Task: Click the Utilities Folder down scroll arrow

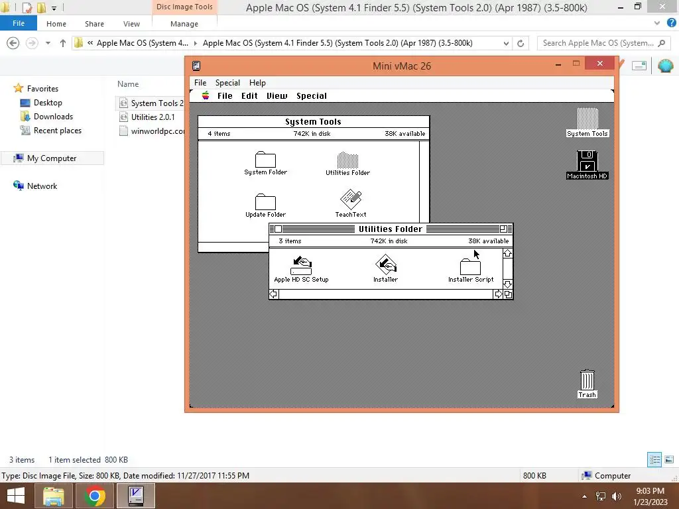Action: (507, 284)
